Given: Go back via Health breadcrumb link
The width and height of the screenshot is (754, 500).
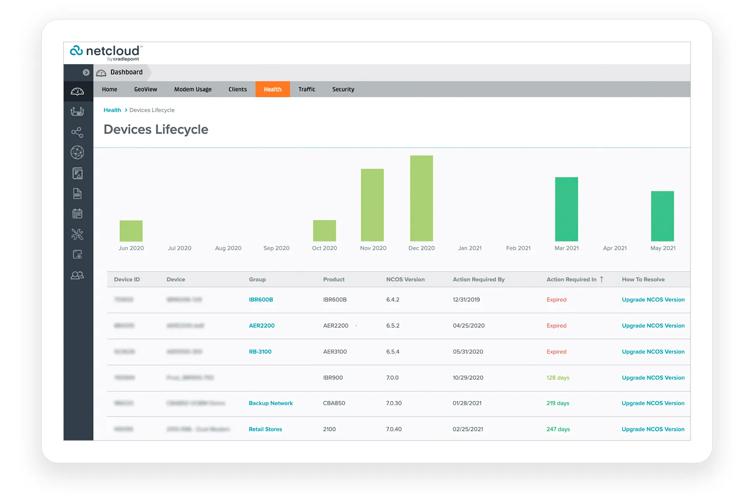Looking at the screenshot, I should pyautogui.click(x=112, y=110).
